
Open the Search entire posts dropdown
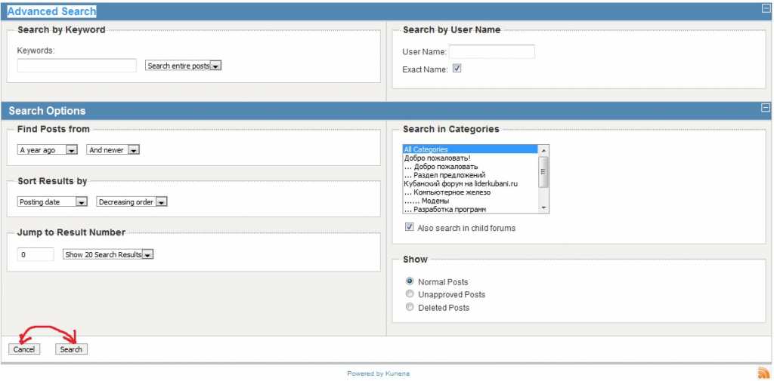click(x=184, y=66)
